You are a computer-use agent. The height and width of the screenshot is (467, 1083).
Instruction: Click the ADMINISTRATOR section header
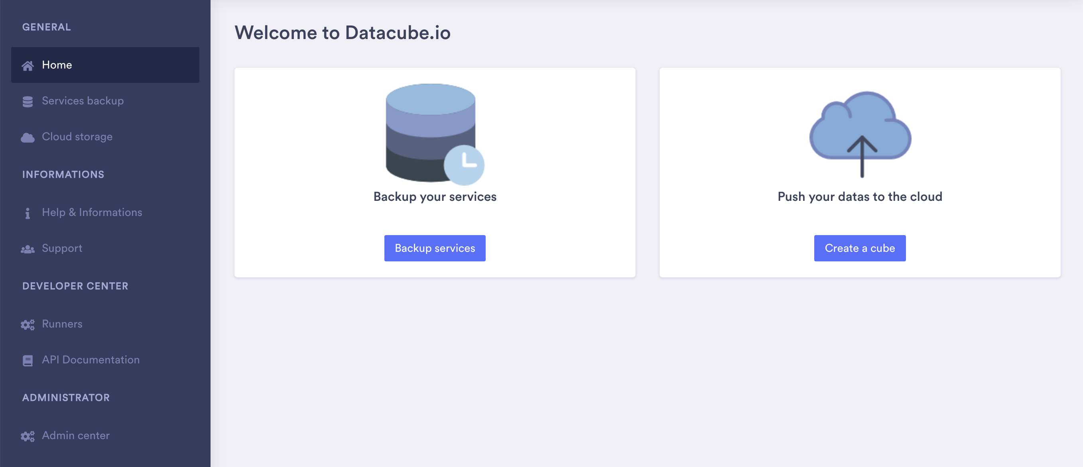[66, 397]
